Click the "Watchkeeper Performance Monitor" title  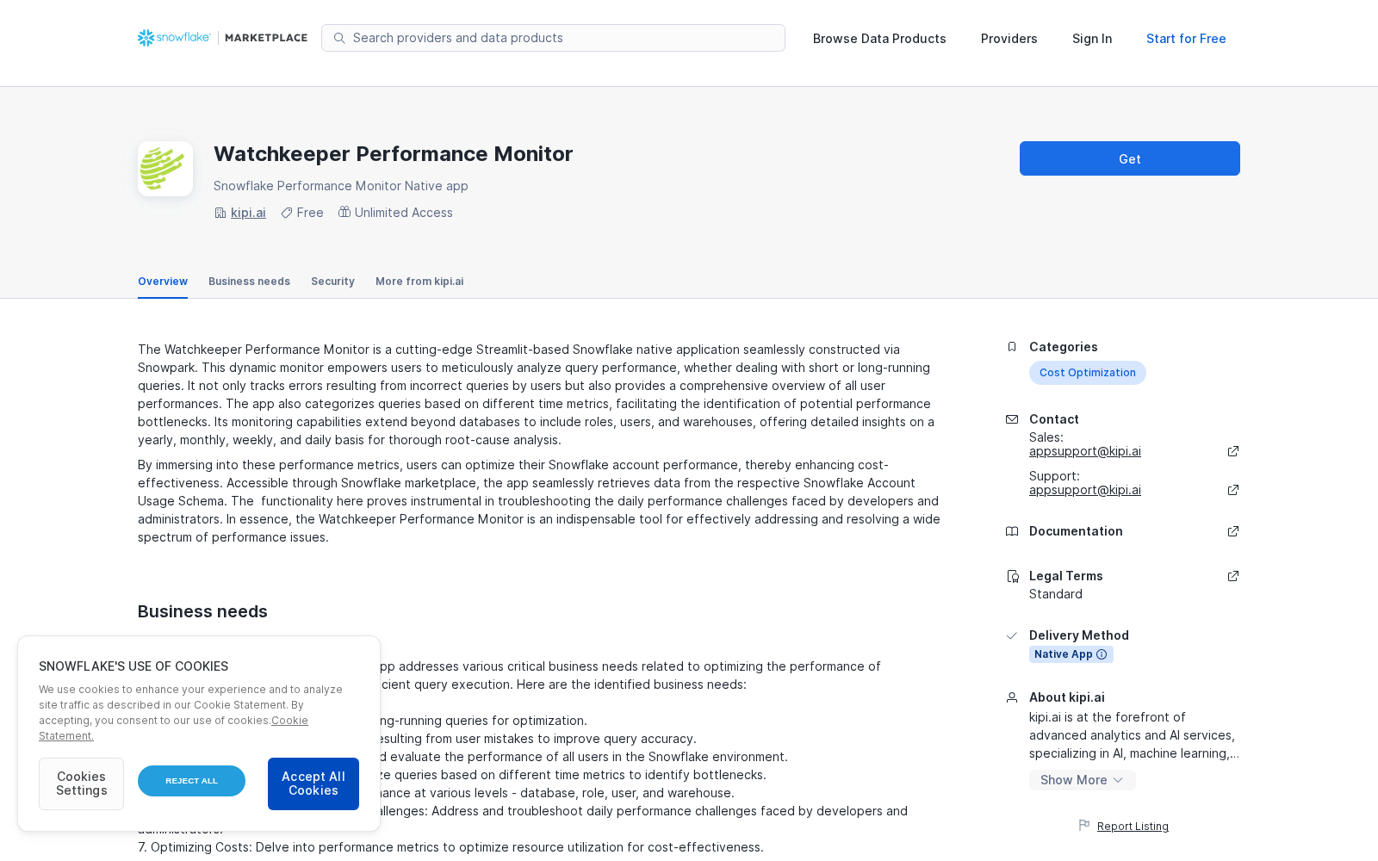[x=393, y=154]
